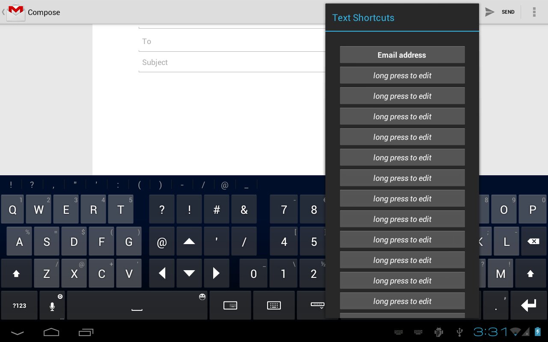Tap the Q key
This screenshot has width=548, height=342.
pyautogui.click(x=12, y=209)
